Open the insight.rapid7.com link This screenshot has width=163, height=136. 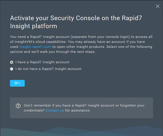[35, 47]
